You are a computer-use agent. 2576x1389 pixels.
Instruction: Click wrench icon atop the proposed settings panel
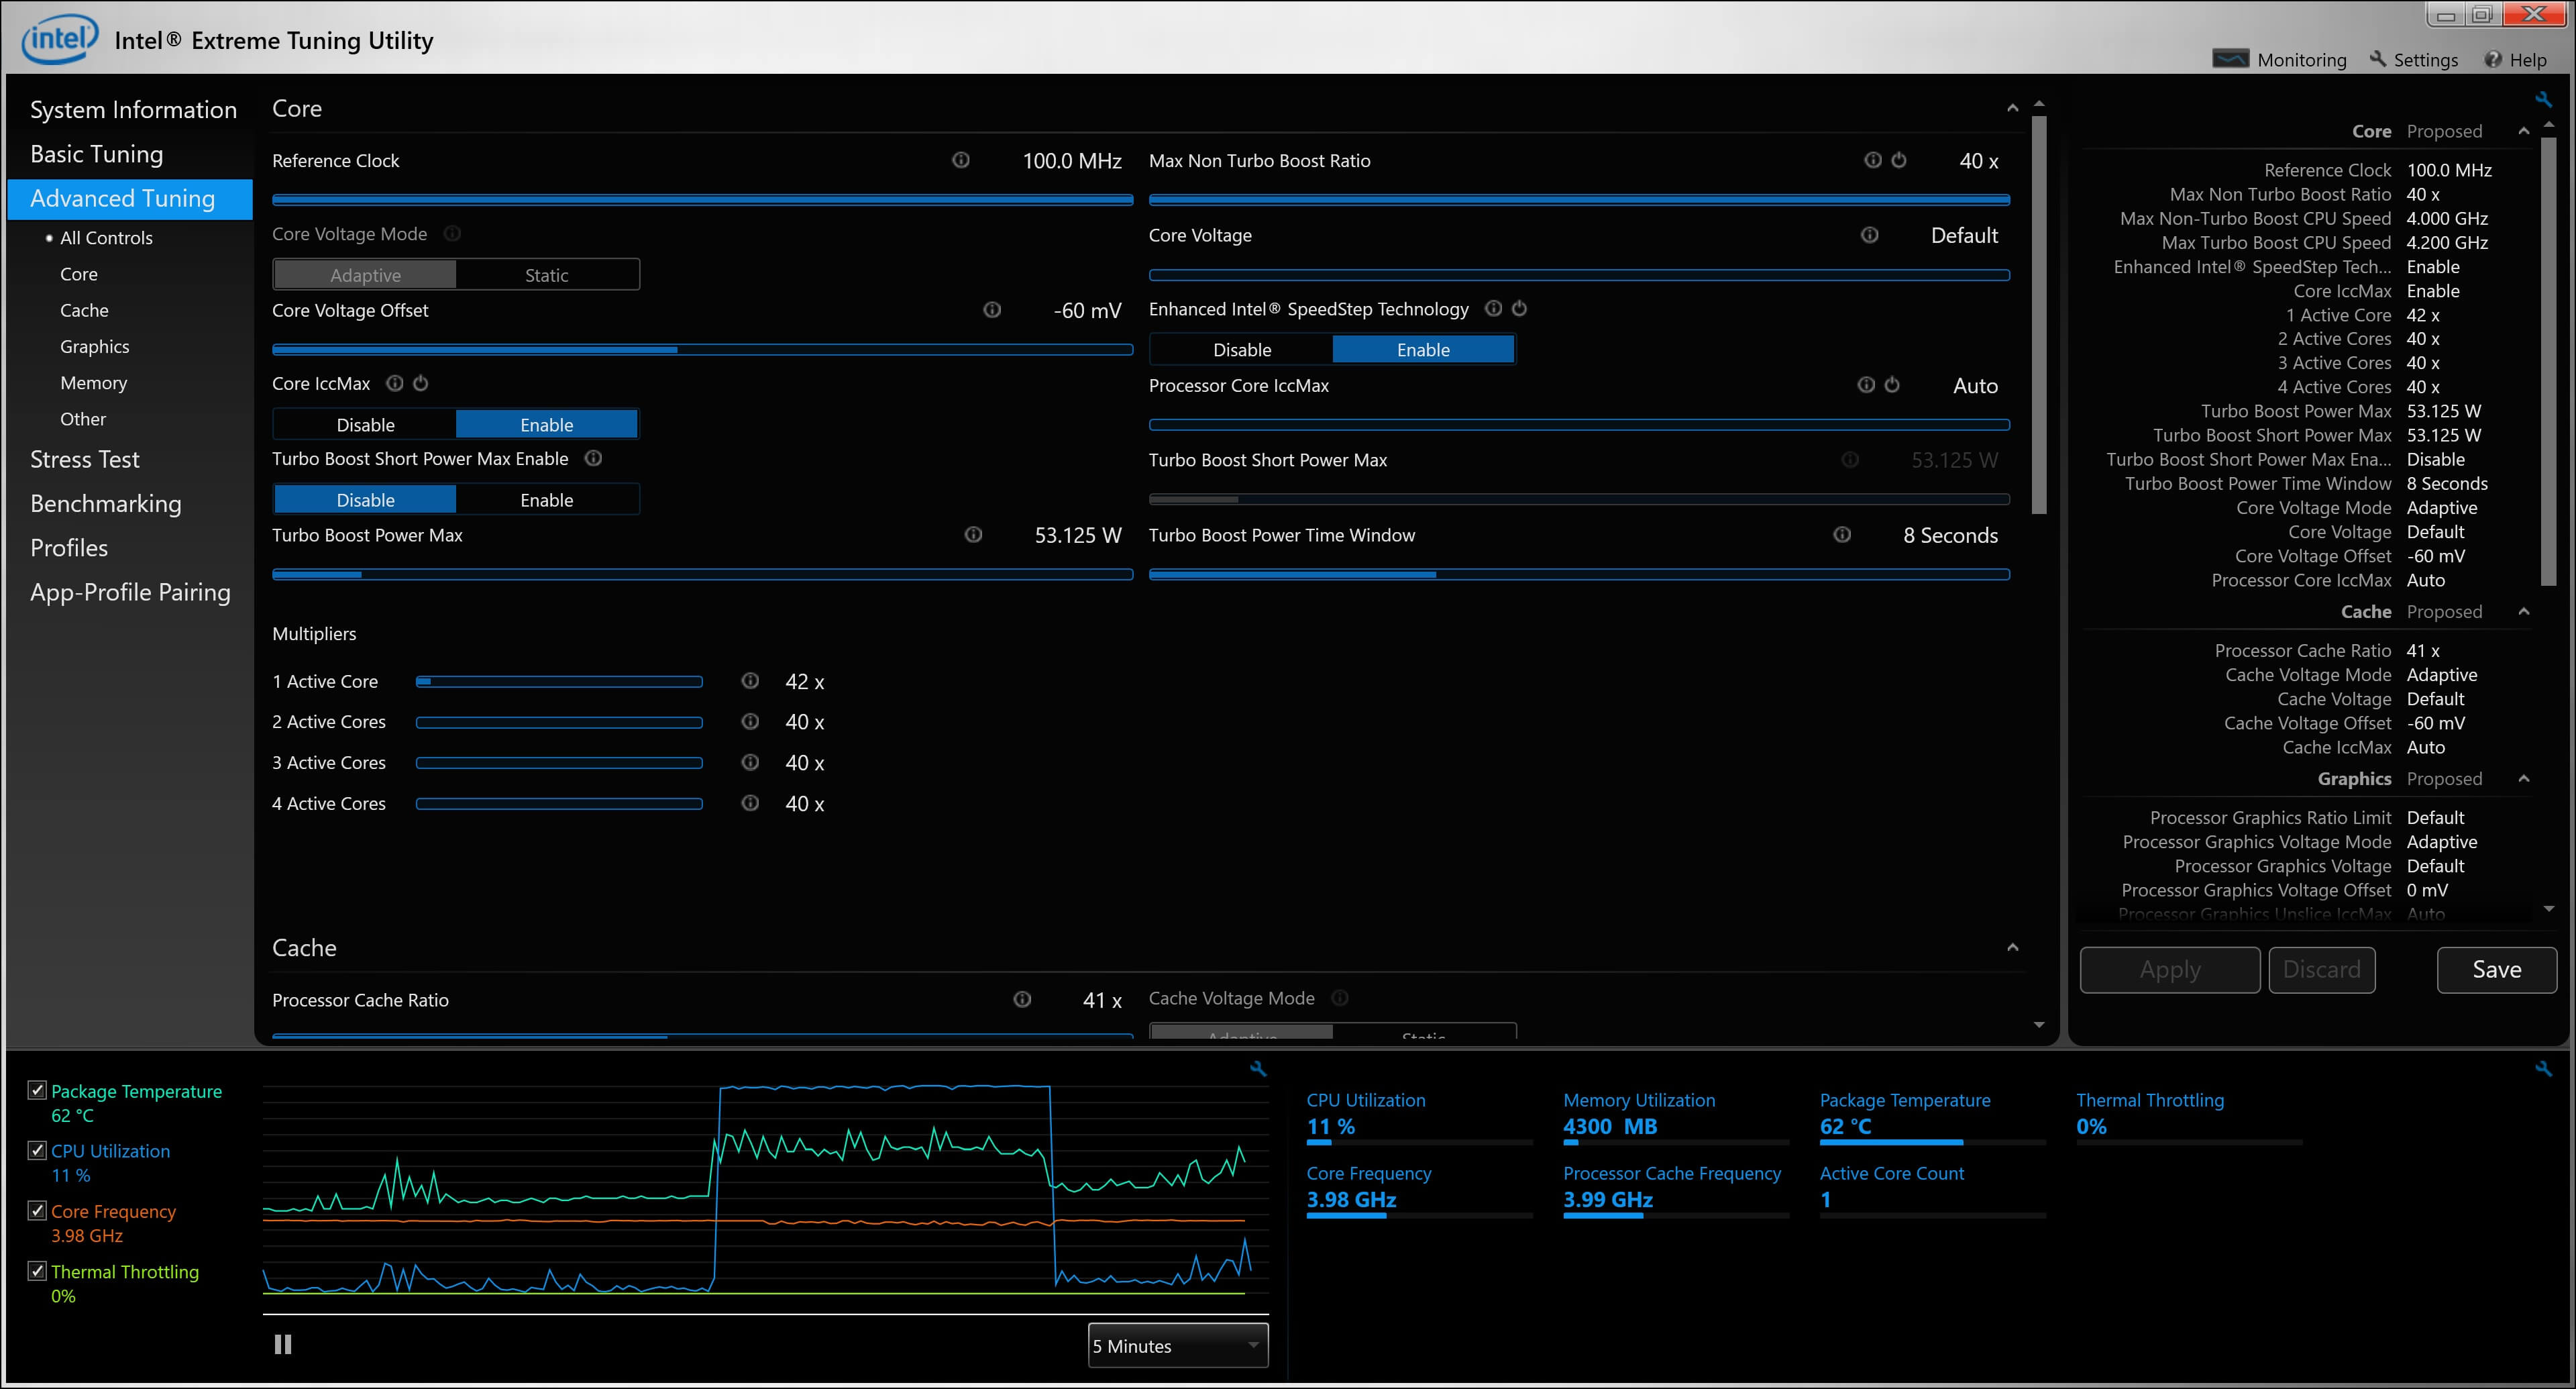point(2543,99)
